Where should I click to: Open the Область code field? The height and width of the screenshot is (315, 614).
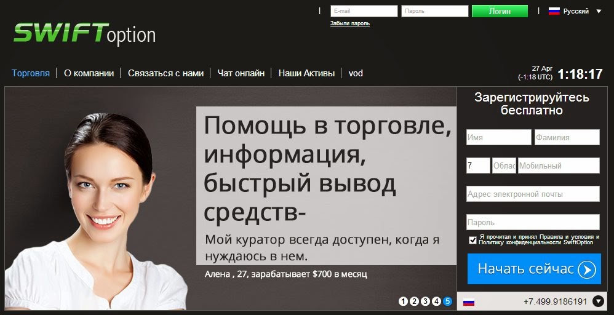pos(504,165)
